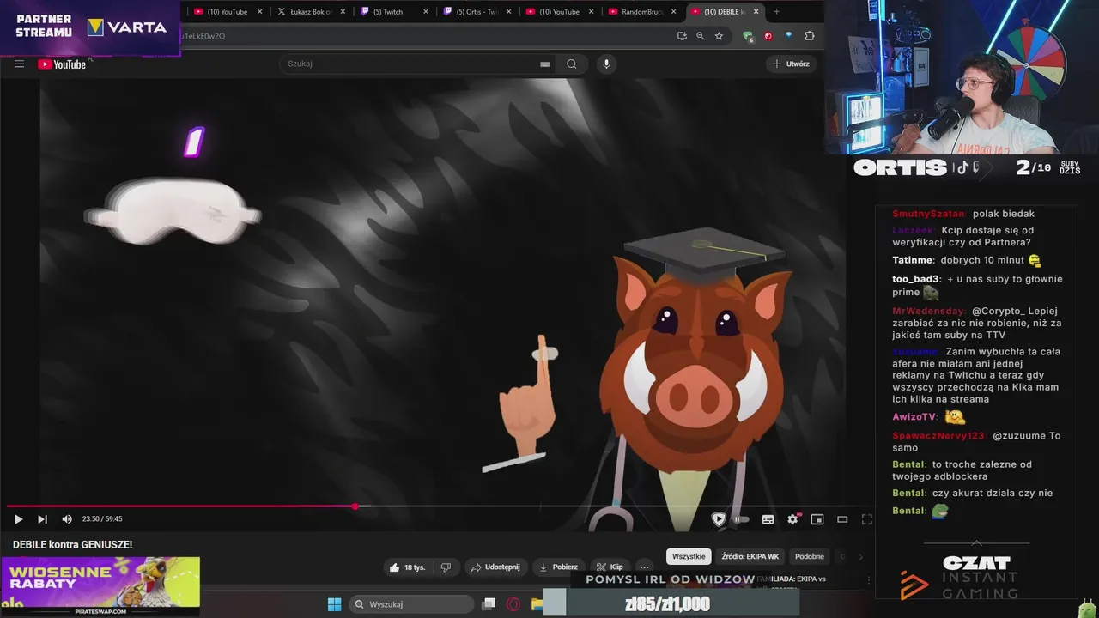Image resolution: width=1099 pixels, height=618 pixels.
Task: Open the zoom magnifier in address bar
Action: click(x=700, y=36)
